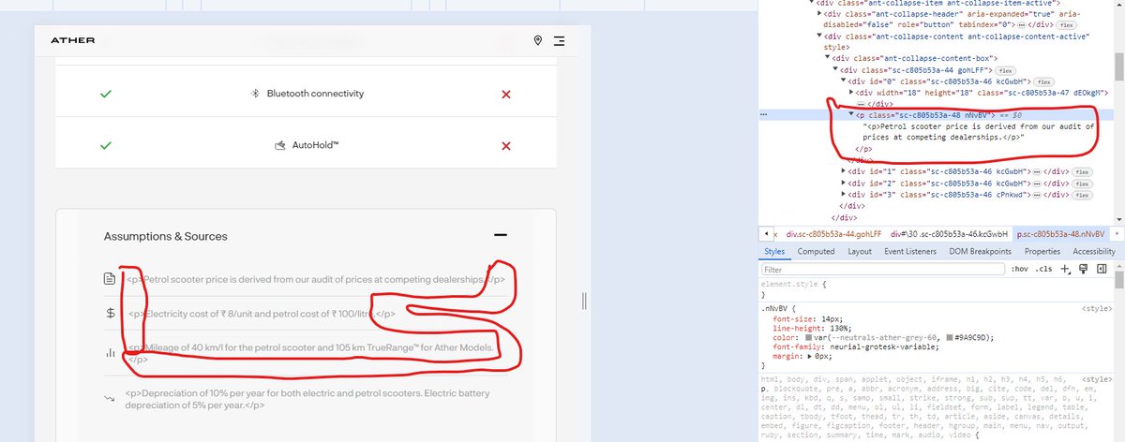Viewport: 1125px width, 442px height.
Task: Add new style rule with plus icon
Action: (x=1064, y=269)
